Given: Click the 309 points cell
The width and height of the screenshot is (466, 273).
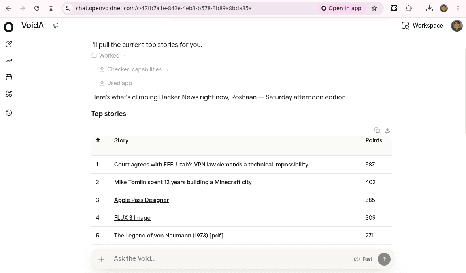Looking at the screenshot, I should (x=370, y=218).
